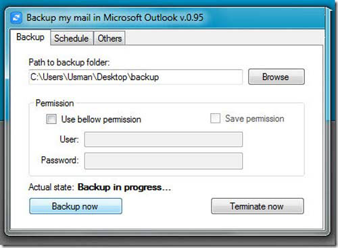Switch to the Schedule tab
338x248 pixels.
point(72,38)
